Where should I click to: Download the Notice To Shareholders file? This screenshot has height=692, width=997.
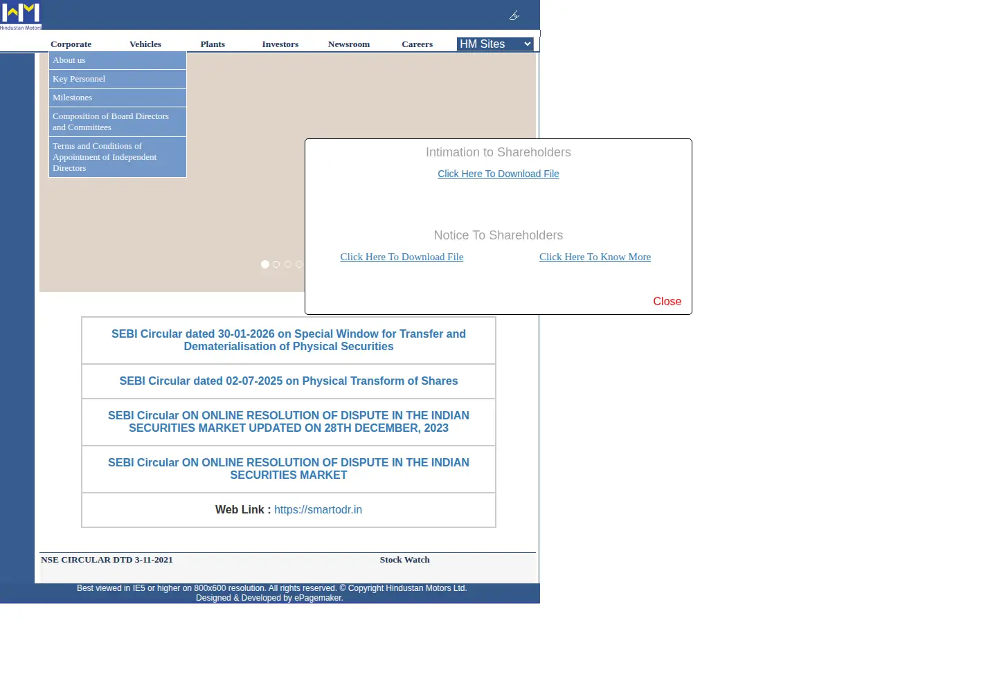click(x=402, y=257)
